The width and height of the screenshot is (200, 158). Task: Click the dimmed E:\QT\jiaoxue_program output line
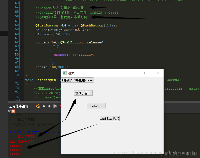click(35, 124)
